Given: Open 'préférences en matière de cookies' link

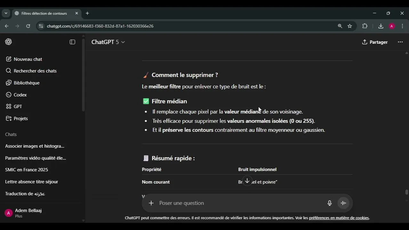Looking at the screenshot, I should 339,218.
